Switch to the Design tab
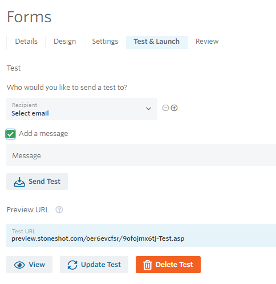The image size is (276, 284). click(65, 42)
